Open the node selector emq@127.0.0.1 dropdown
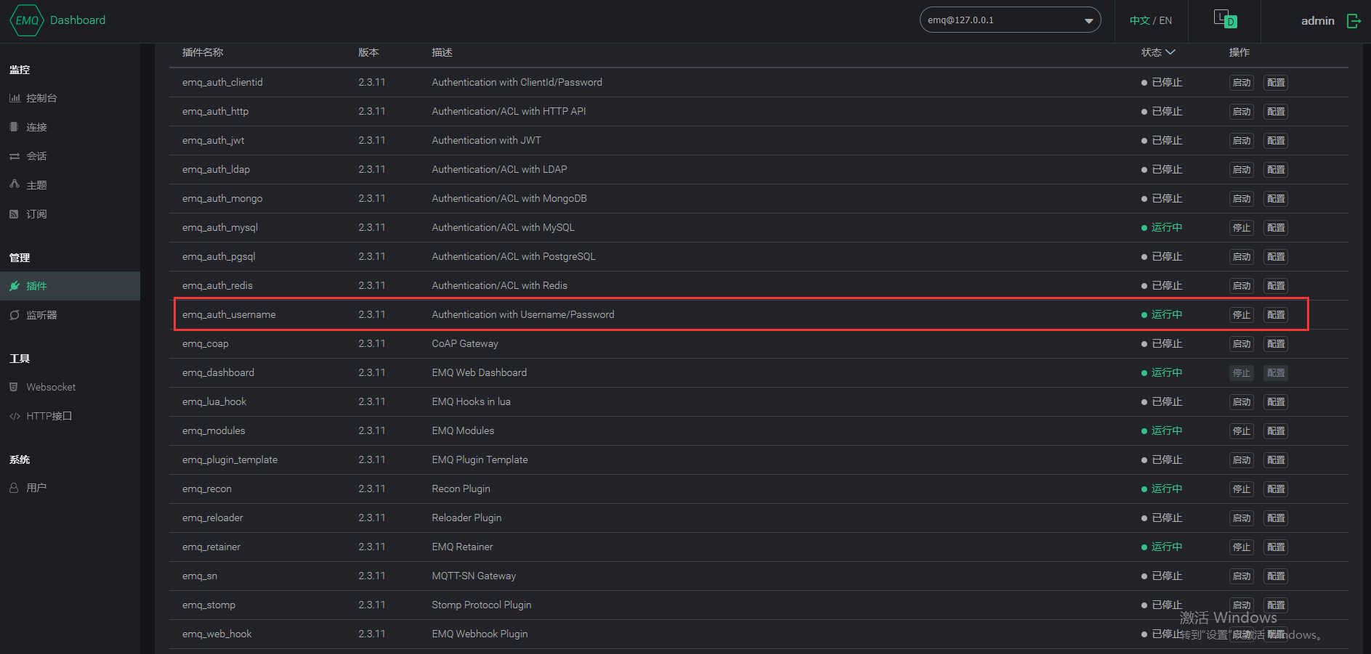Screen dimensions: 1371x654 [x=1010, y=20]
